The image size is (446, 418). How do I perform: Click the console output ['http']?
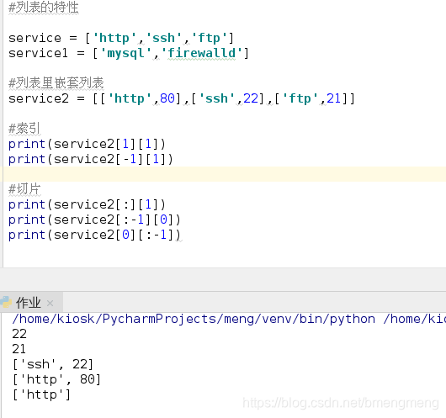tap(41, 394)
